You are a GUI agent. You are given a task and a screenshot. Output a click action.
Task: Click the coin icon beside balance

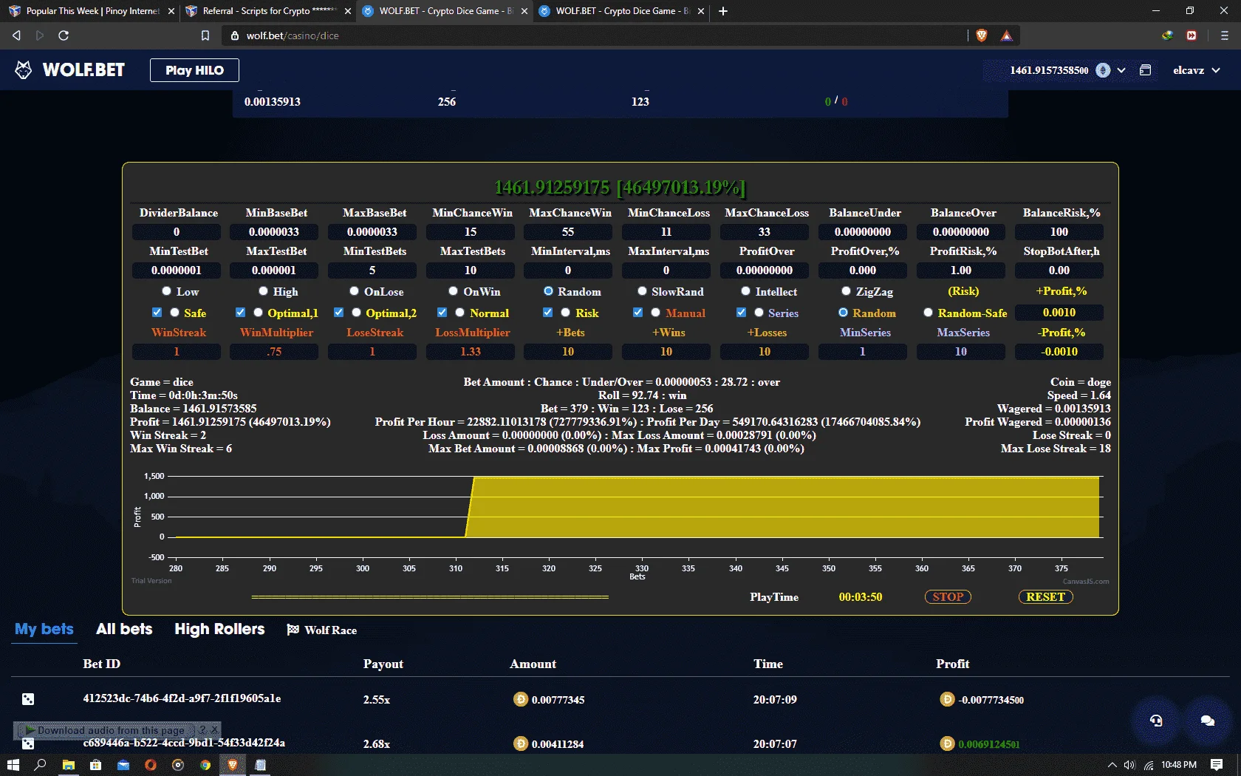click(1103, 70)
